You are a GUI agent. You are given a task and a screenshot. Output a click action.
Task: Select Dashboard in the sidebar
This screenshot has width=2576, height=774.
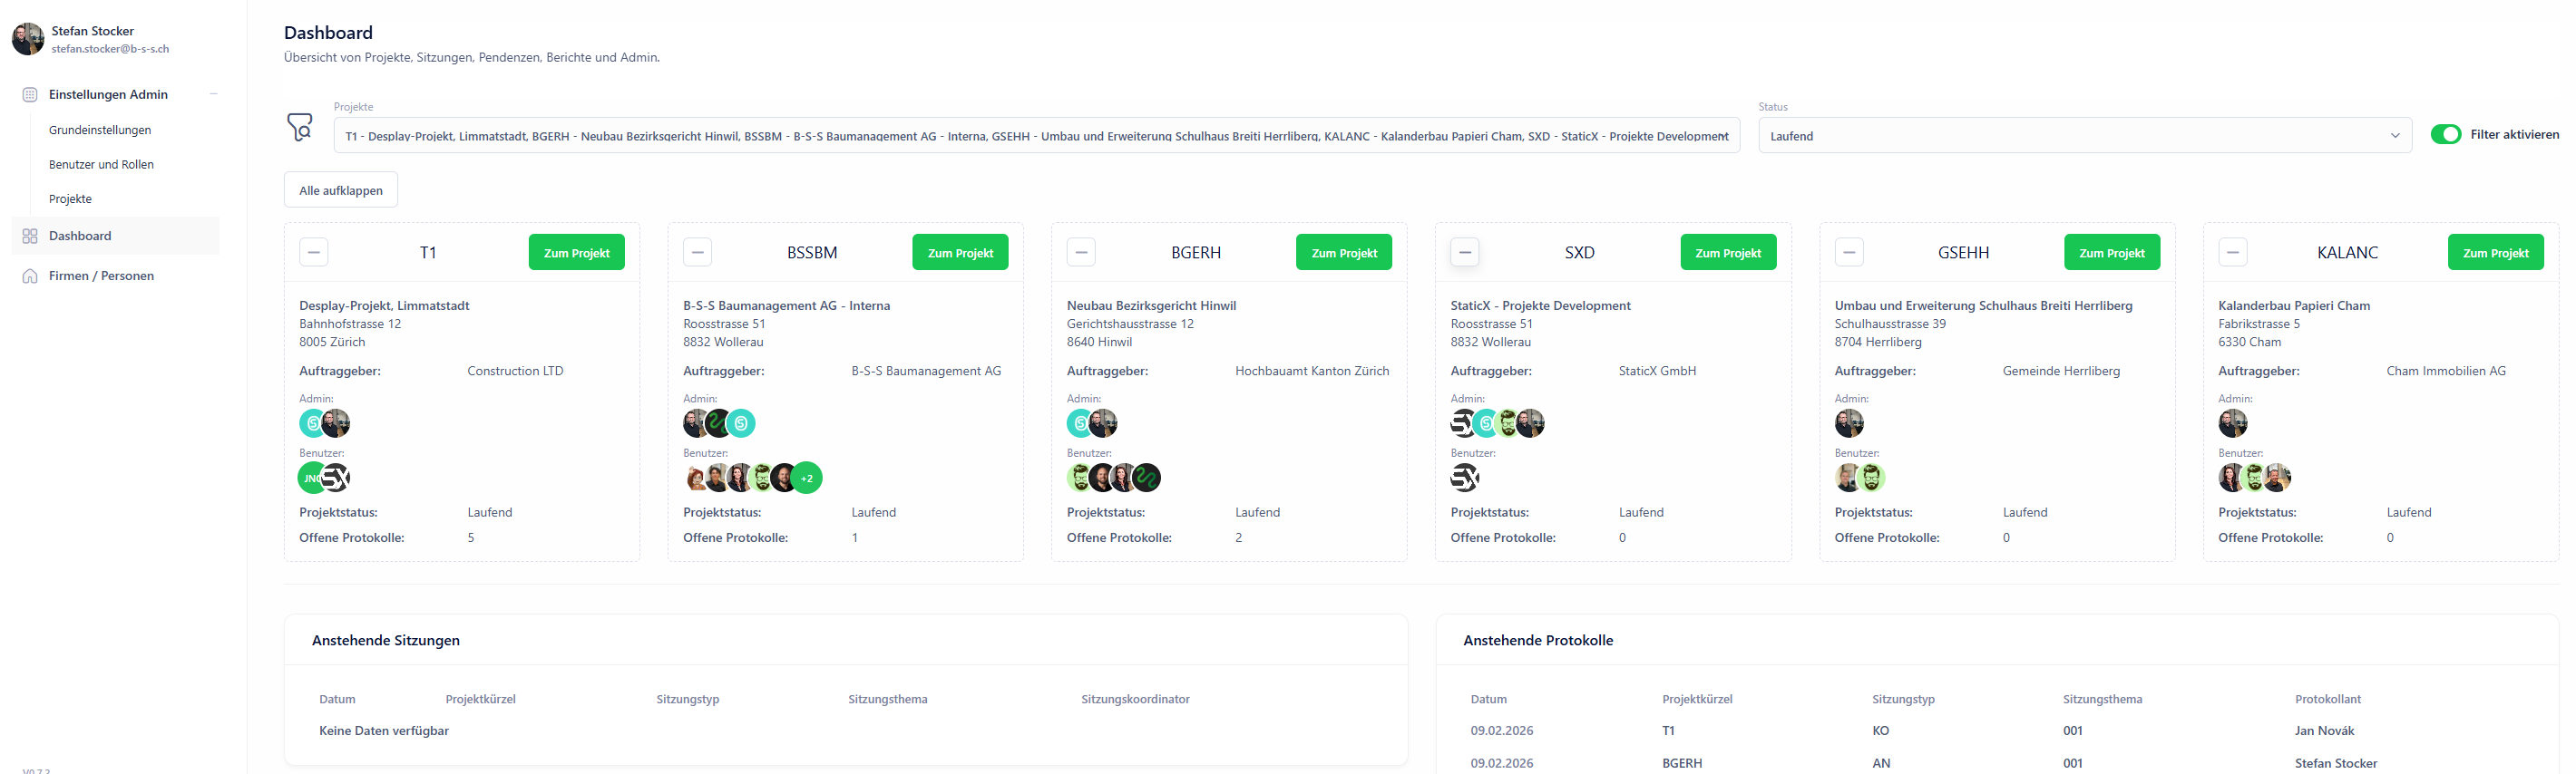(116, 237)
